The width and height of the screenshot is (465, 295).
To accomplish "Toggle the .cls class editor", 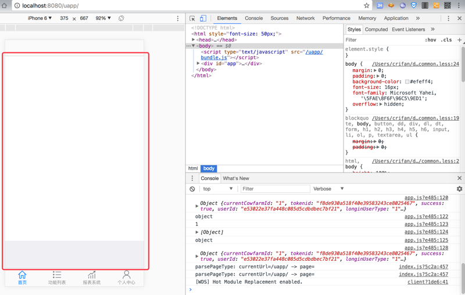I will point(446,39).
